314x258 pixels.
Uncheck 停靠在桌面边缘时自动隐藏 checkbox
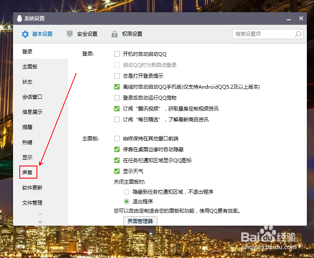(x=117, y=149)
